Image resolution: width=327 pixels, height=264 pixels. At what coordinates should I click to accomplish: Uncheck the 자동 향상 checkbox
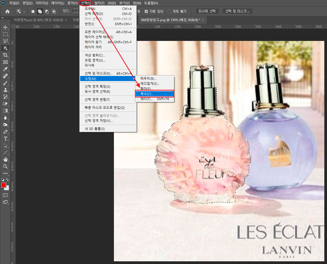tap(146, 11)
